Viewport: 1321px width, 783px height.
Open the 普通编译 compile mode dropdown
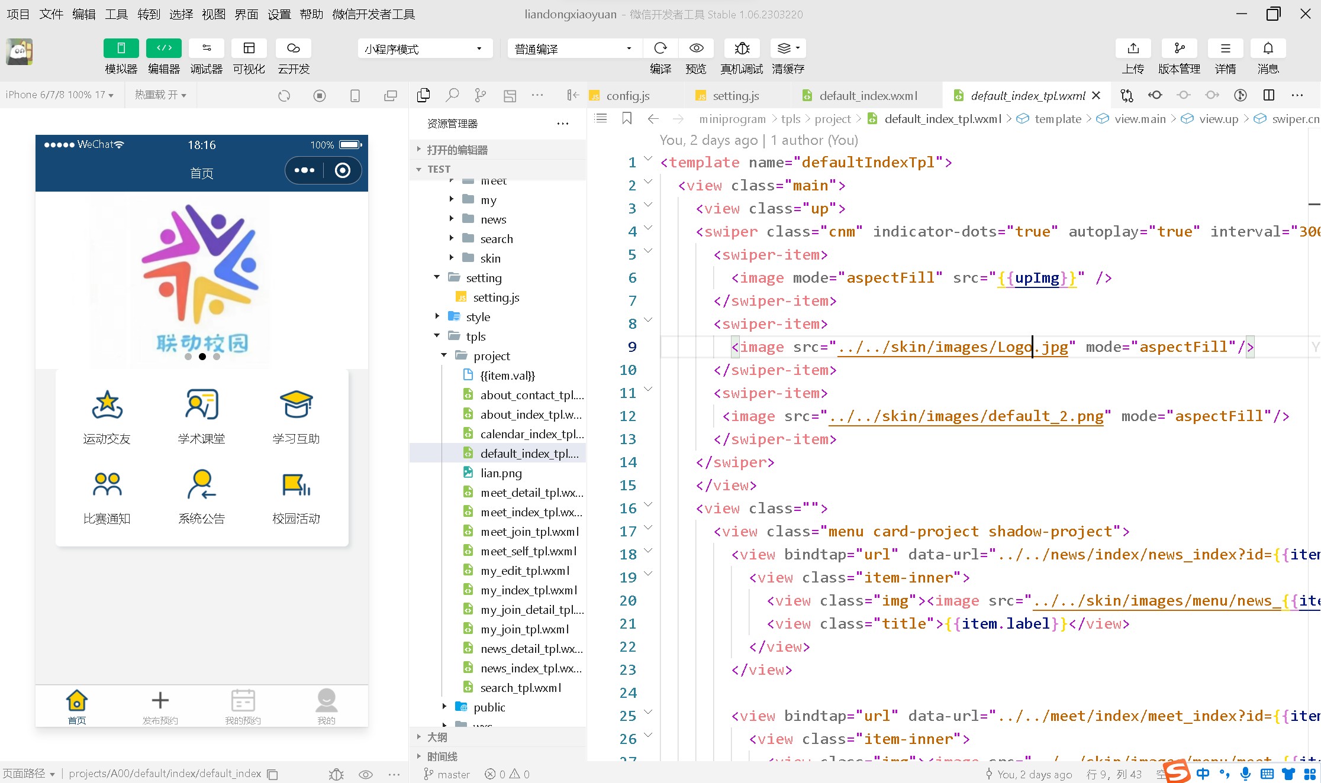(573, 49)
